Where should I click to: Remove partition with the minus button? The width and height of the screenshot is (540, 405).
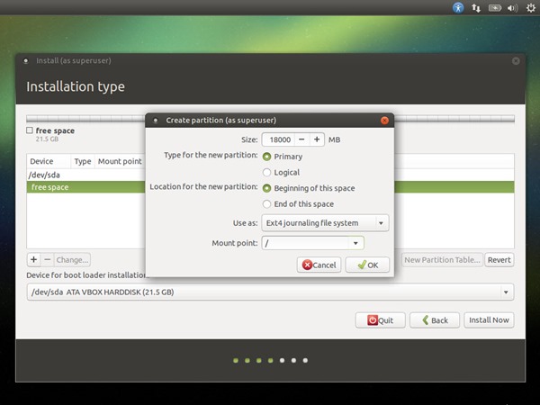click(48, 260)
